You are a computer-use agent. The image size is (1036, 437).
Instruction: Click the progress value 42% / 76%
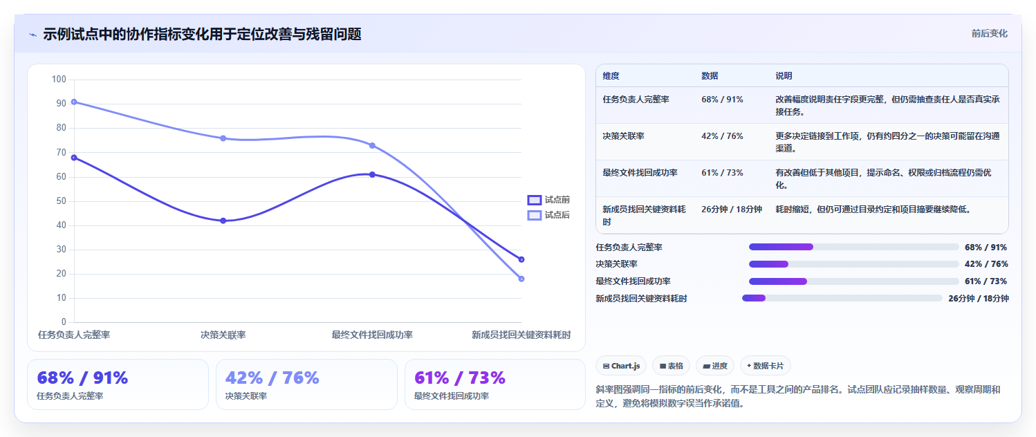(986, 264)
